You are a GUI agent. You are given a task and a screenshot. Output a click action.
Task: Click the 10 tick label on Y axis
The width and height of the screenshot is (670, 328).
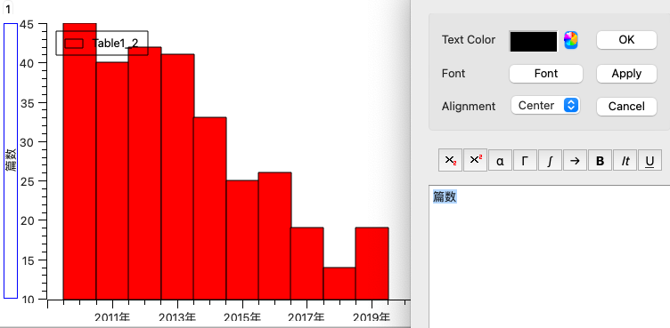[x=27, y=300]
